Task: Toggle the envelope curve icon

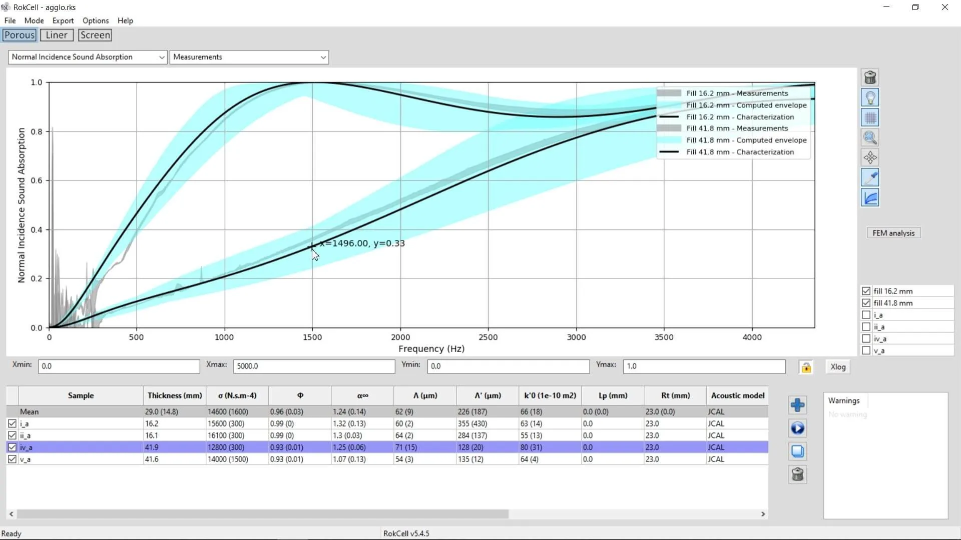Action: tap(870, 198)
